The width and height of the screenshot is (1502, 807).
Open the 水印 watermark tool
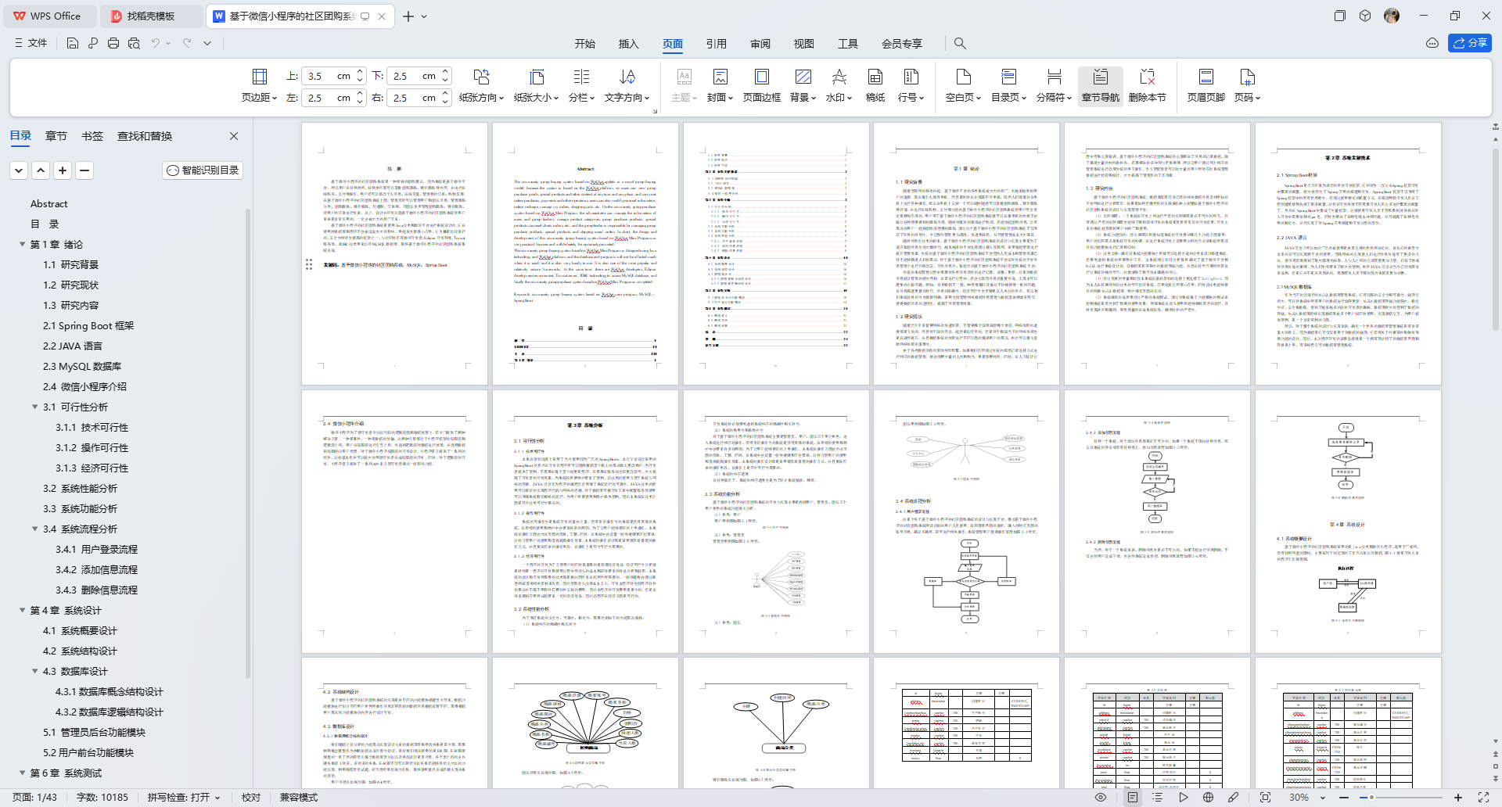pyautogui.click(x=839, y=86)
